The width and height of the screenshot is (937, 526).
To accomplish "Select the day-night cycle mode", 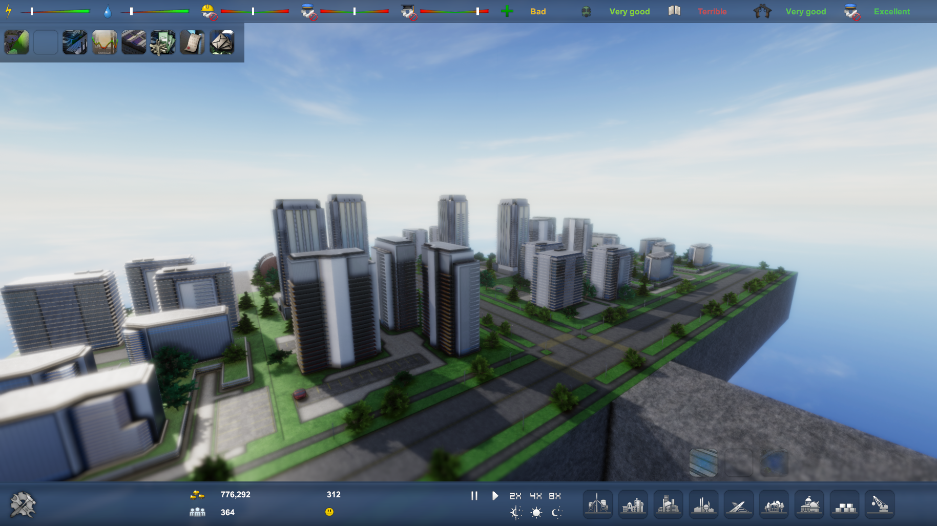I will pos(516,512).
